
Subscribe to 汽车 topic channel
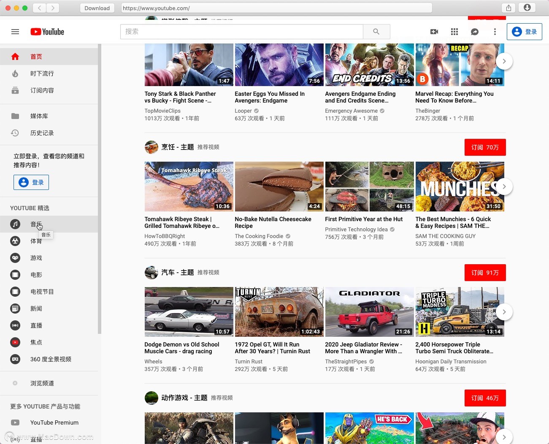tap(485, 273)
